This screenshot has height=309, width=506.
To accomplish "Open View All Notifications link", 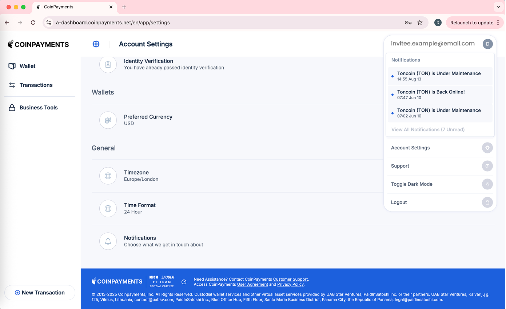I will pos(428,130).
